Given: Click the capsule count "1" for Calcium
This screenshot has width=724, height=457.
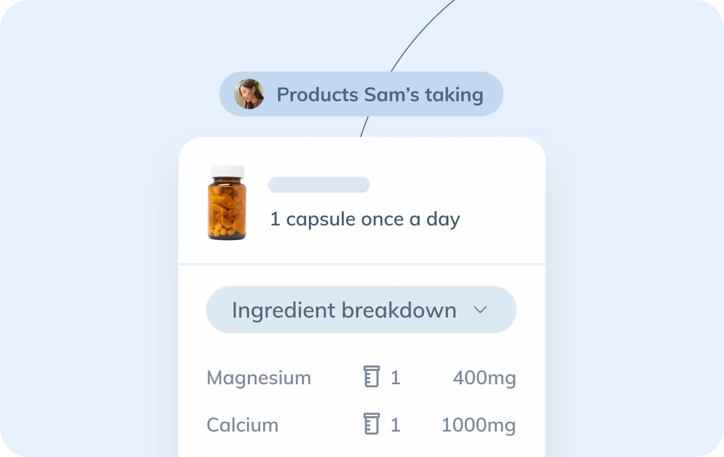Looking at the screenshot, I should click(395, 425).
